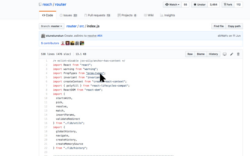Click the first contributor avatar
The height and width of the screenshot is (156, 250).
pos(63,43)
